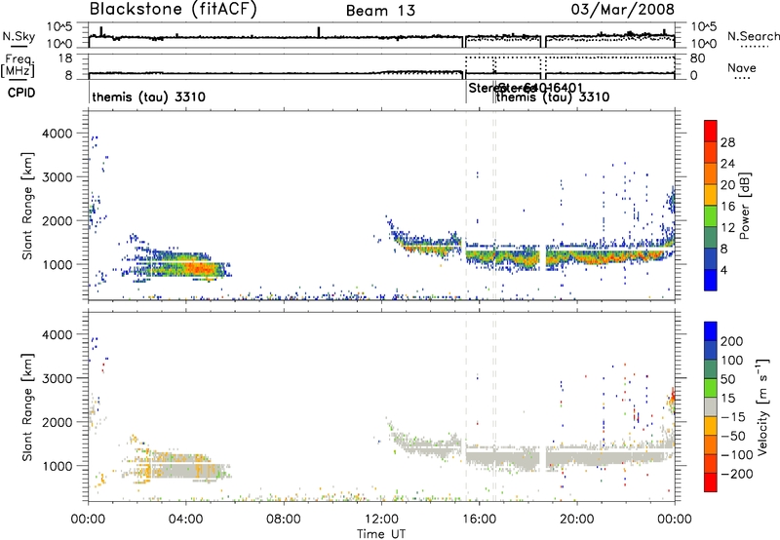Select the "N.Sky" legend label

(19, 36)
